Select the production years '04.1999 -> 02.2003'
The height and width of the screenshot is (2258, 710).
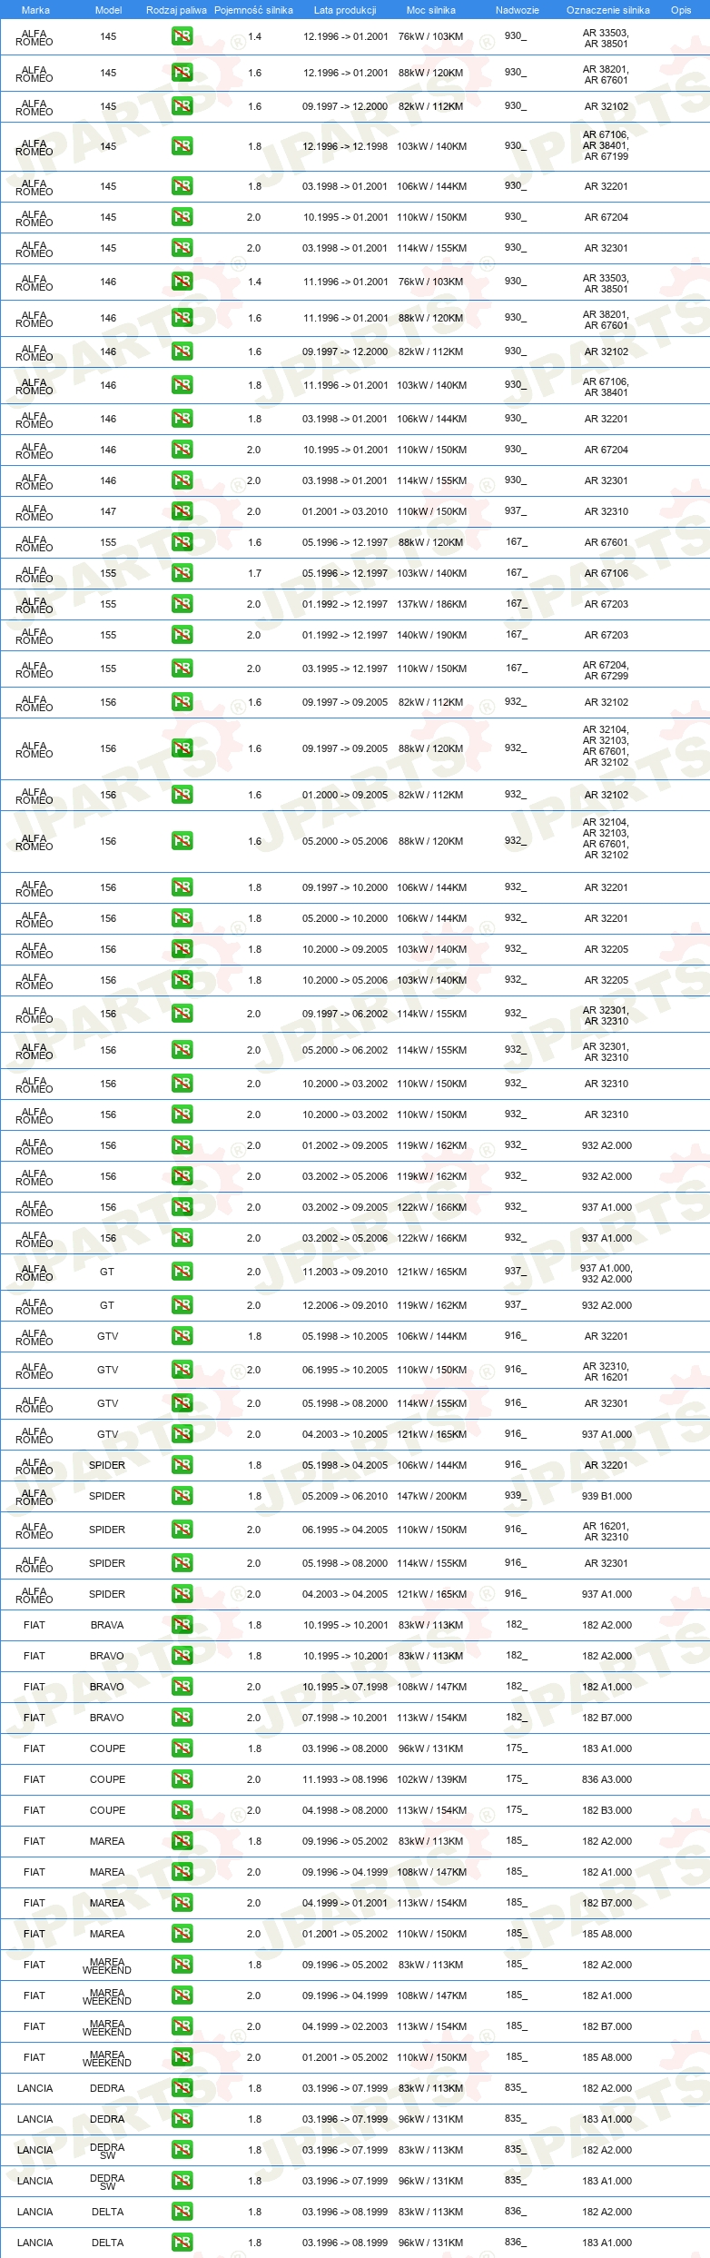(x=345, y=2026)
